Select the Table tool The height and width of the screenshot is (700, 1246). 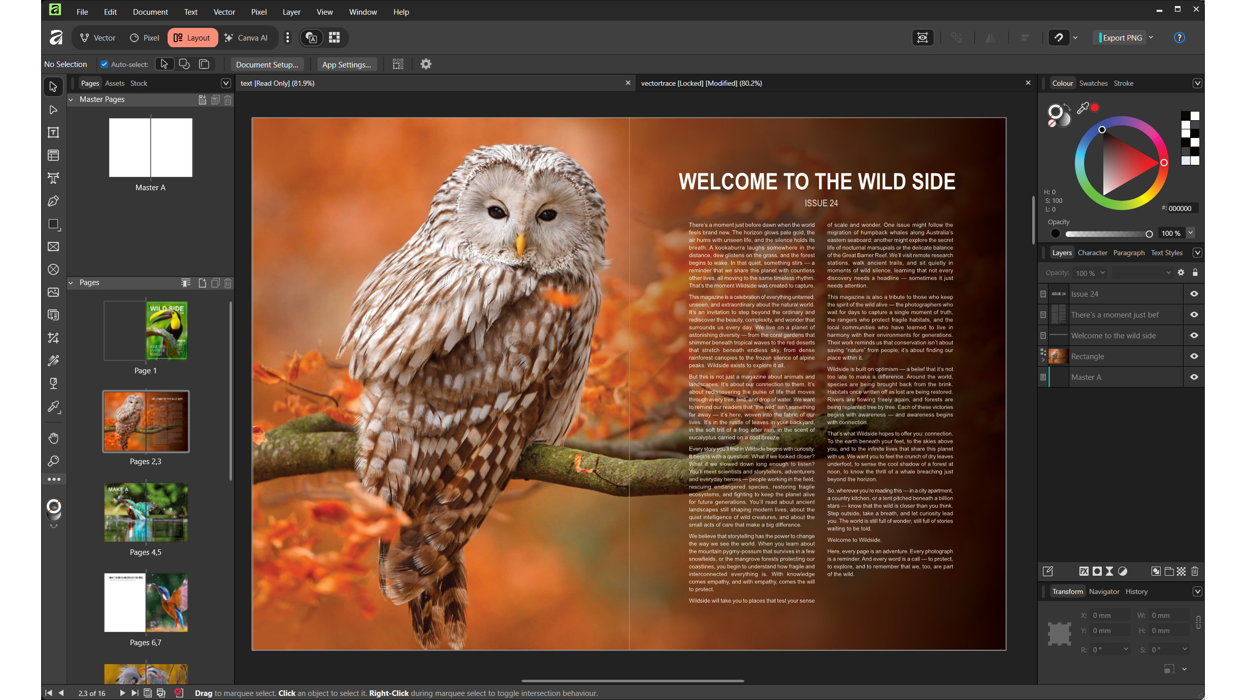53,155
